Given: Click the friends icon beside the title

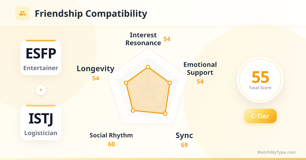Looking at the screenshot, I should [x=22, y=13].
